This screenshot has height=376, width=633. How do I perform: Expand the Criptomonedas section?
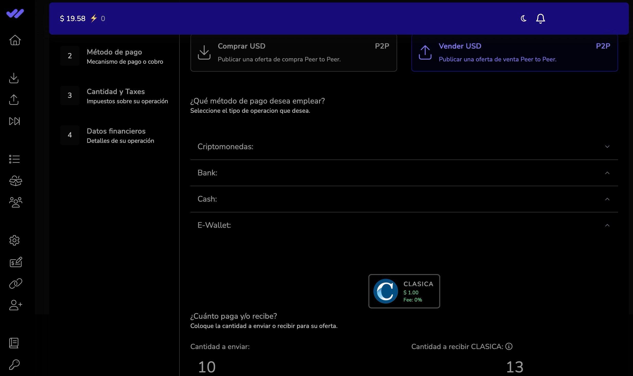pos(404,147)
